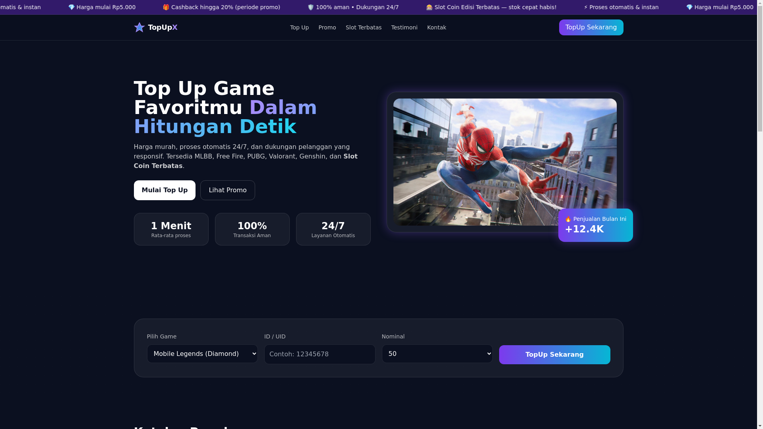Click the slot machine icon in ticker
Screen dimensions: 763x429
point(430,7)
